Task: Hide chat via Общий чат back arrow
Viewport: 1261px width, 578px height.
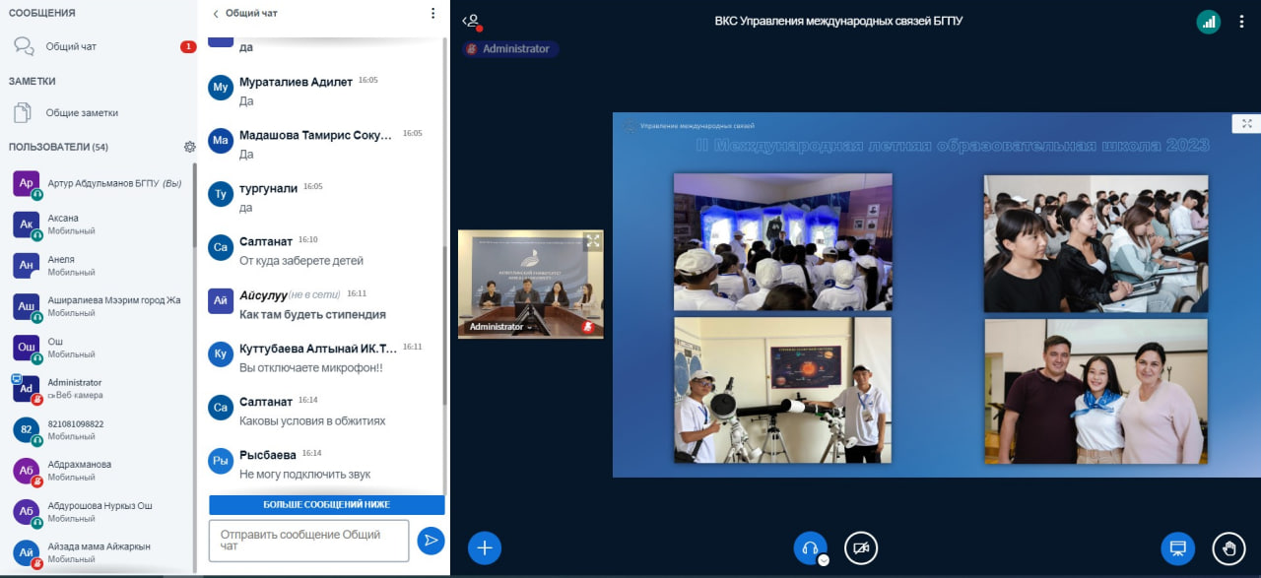Action: [x=216, y=14]
